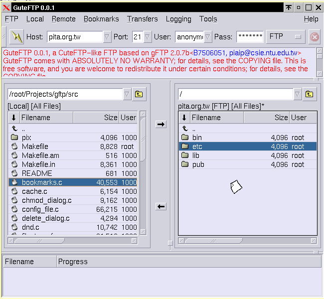
Task: Click the bin folder icon
Action: [x=185, y=137]
